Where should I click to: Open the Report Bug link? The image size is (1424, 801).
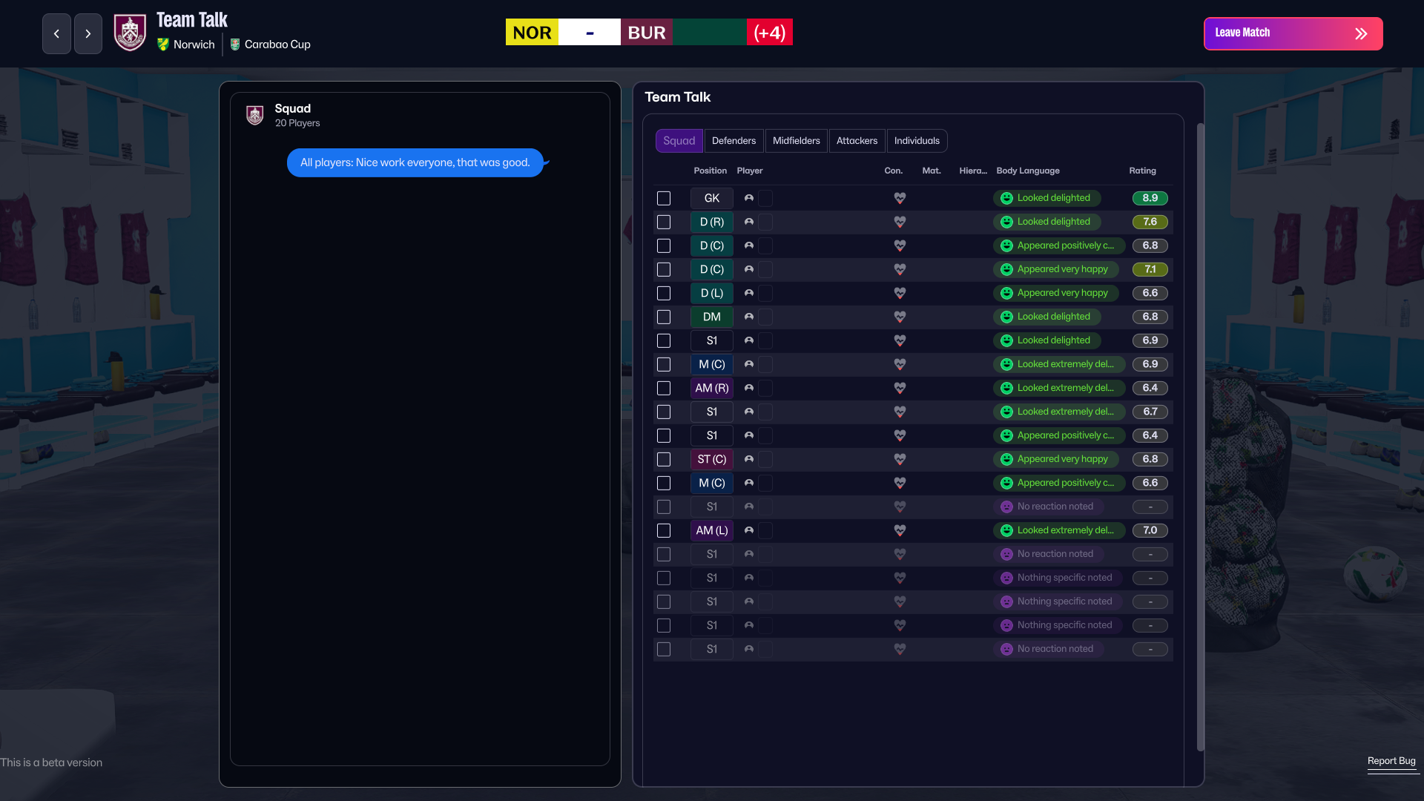click(x=1391, y=761)
